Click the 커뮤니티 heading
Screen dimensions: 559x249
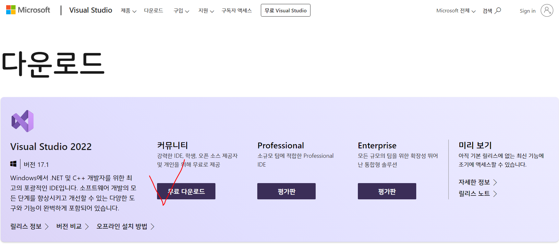(173, 145)
